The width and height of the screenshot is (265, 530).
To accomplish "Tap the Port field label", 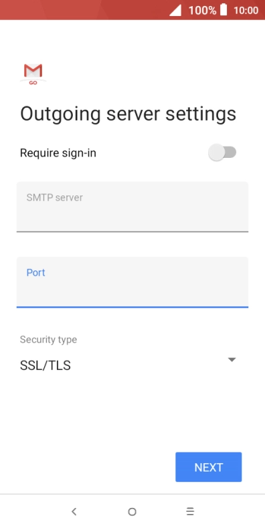I will (x=36, y=272).
